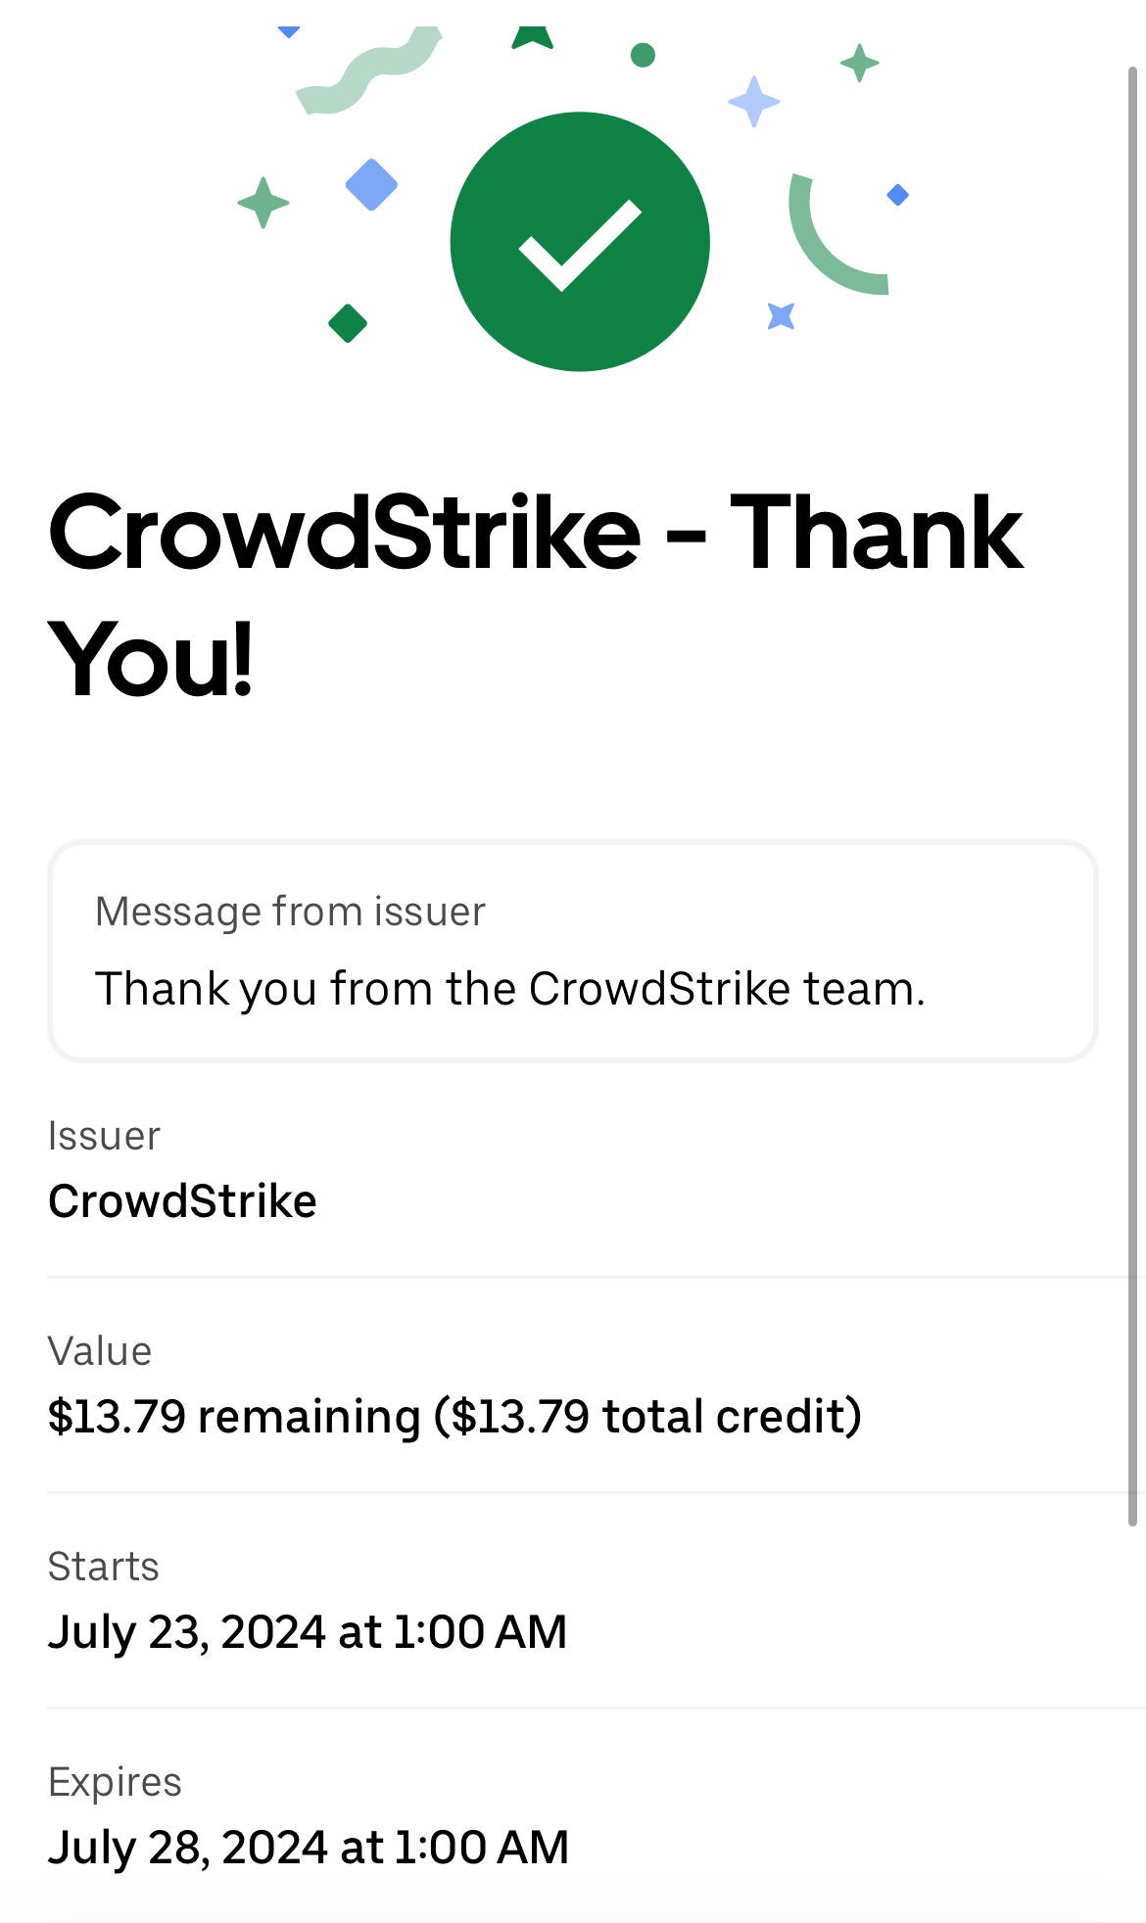This screenshot has height=1923, width=1146.
Task: Select the "Thank you from the CrowdStrike team." message
Action: (509, 989)
